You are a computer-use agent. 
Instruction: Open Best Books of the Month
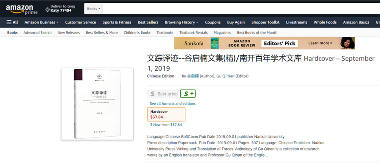[257, 32]
